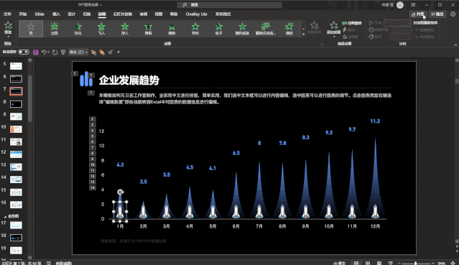The height and width of the screenshot is (265, 459).
Task: Click the undo arrow in quick toolbar
Action: pos(44,52)
